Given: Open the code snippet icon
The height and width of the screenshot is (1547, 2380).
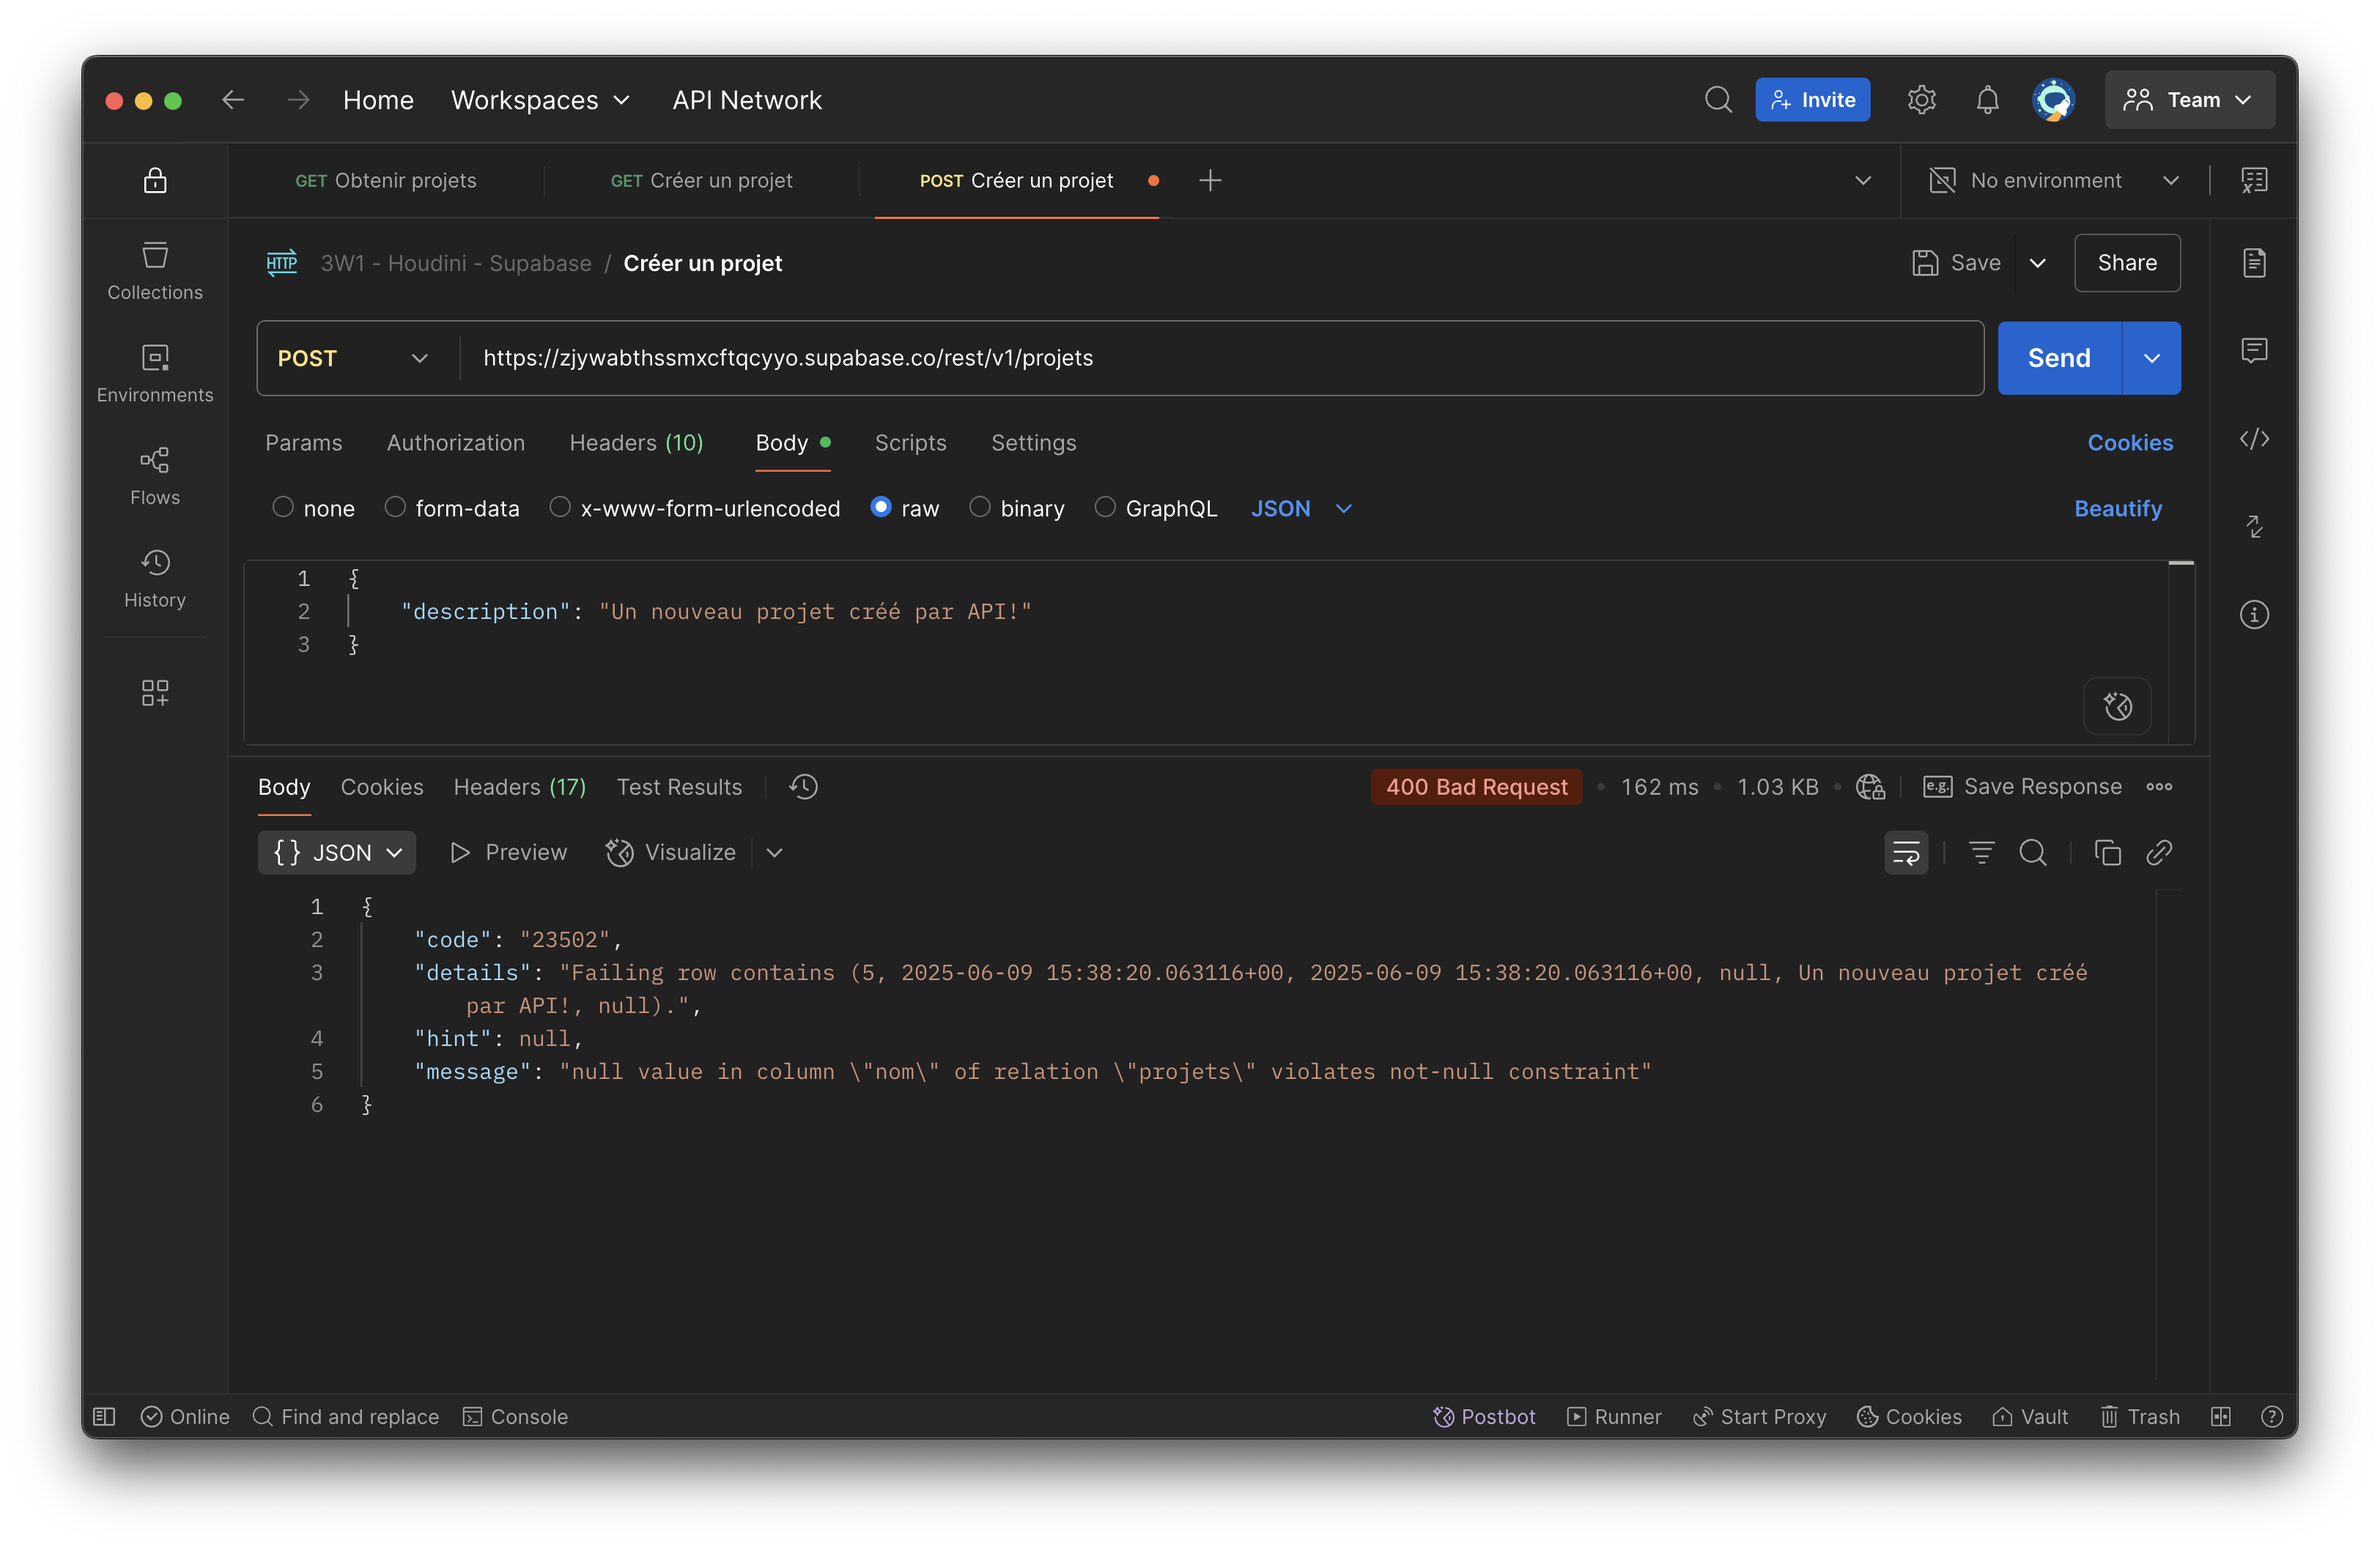Looking at the screenshot, I should [2254, 439].
